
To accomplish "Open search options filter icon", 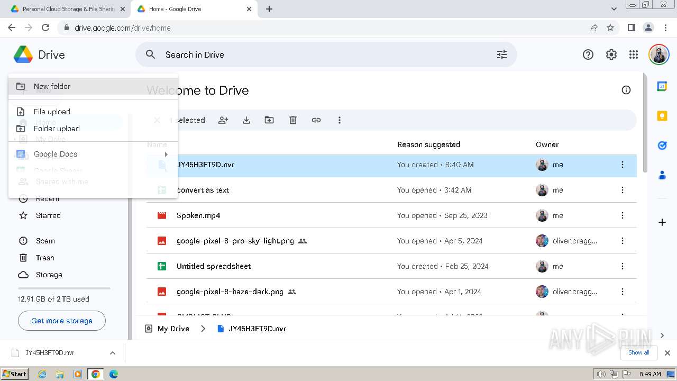I will 502,55.
